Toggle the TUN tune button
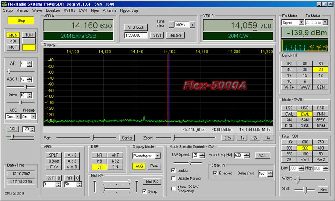Screen dimensions: 335x201 pyautogui.click(x=29, y=35)
